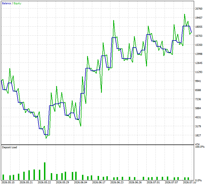This screenshot has width=206, height=185.
Task: Click the Balance legend label
Action: point(7,3)
